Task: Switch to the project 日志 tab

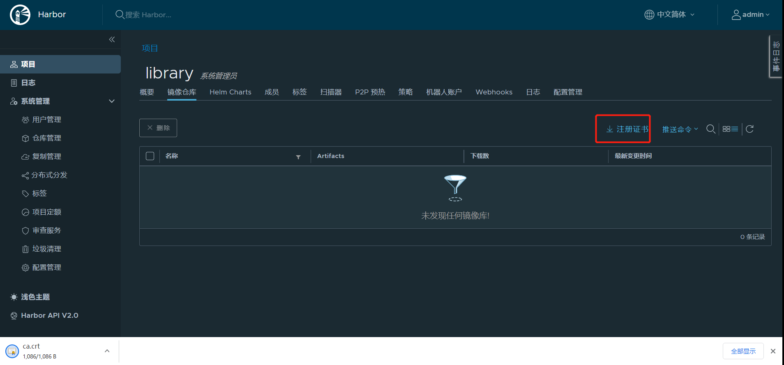Action: coord(533,92)
